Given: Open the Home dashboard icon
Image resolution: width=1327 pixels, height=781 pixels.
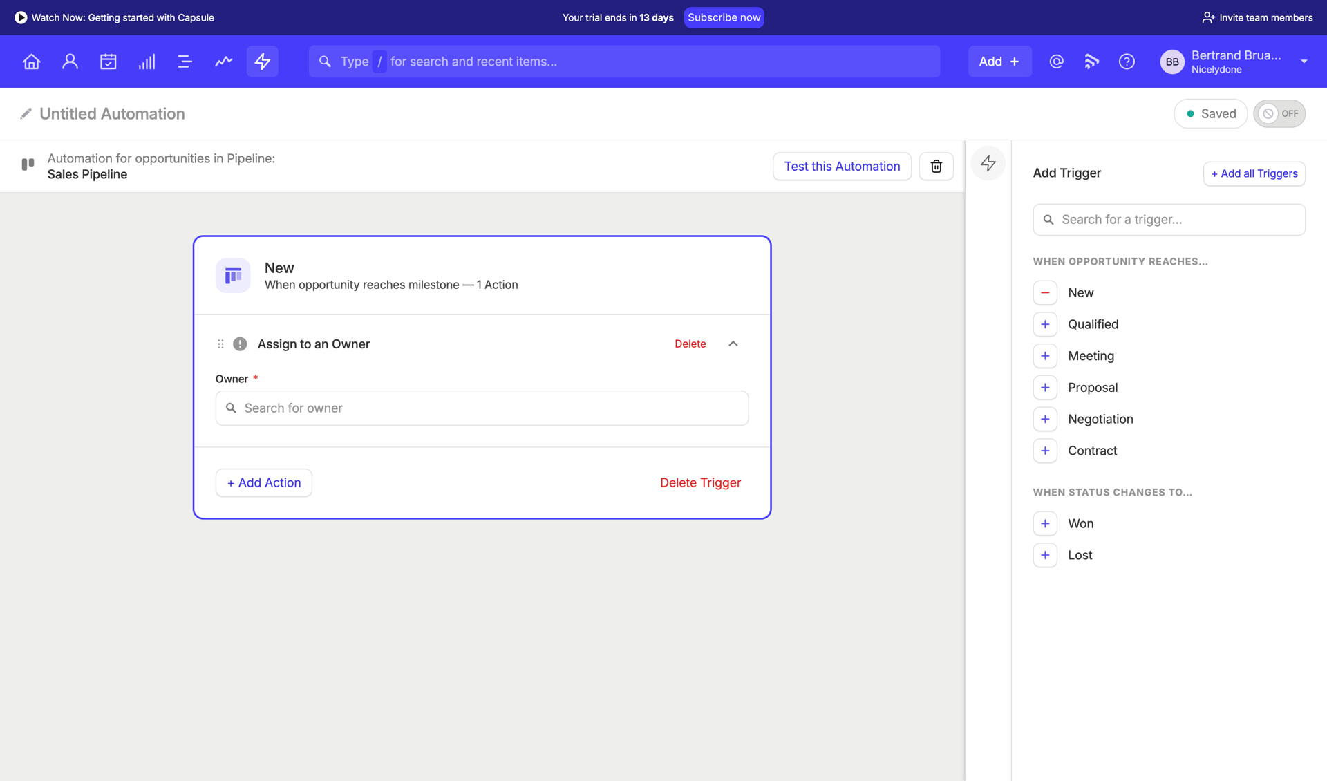Looking at the screenshot, I should coord(31,62).
